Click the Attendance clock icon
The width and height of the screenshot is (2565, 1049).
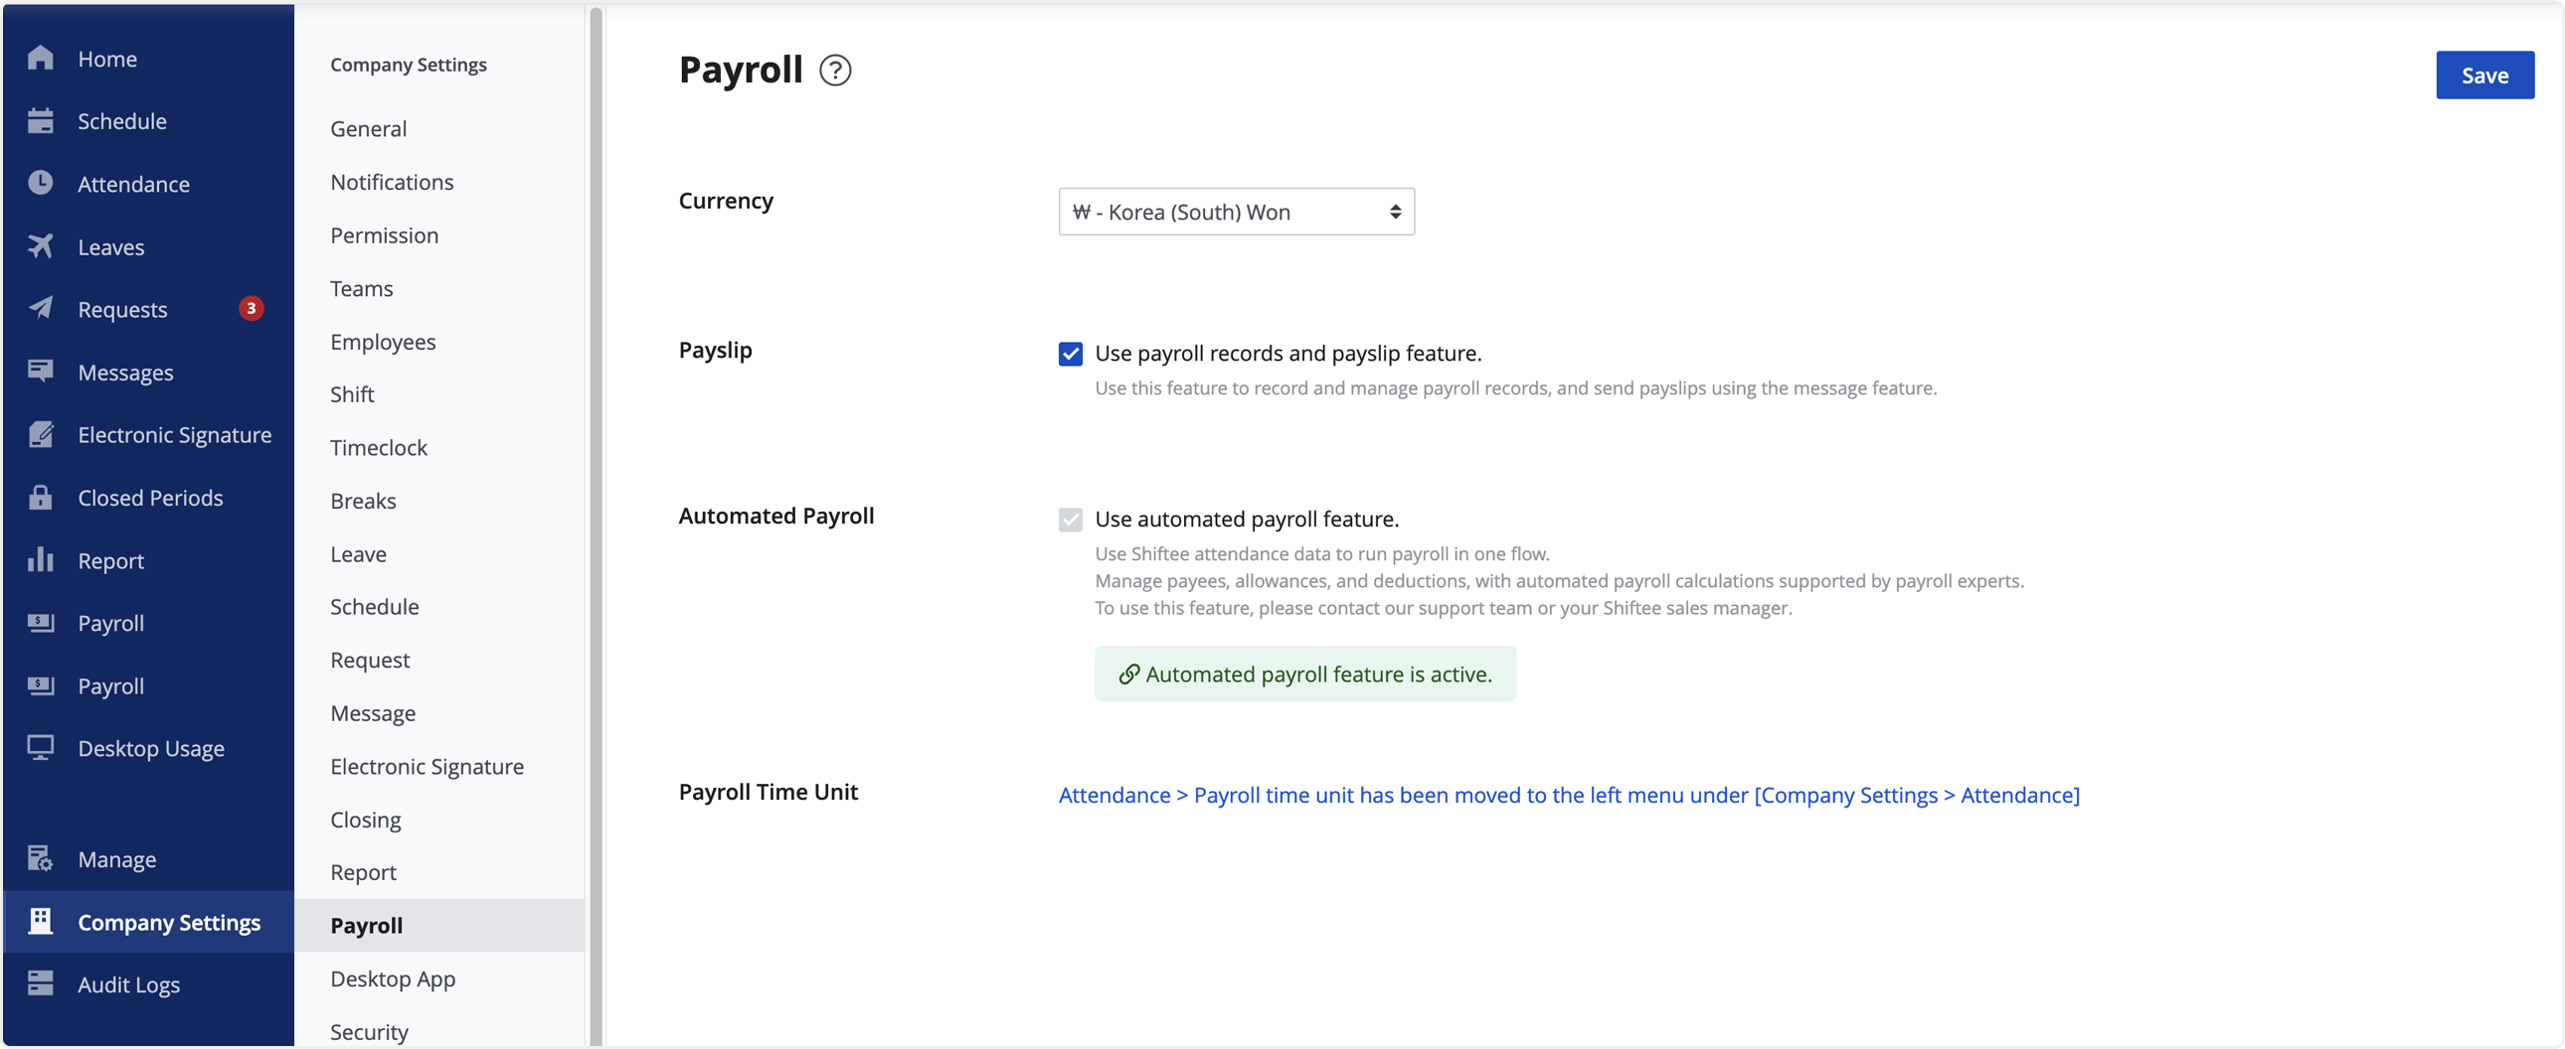pyautogui.click(x=40, y=183)
